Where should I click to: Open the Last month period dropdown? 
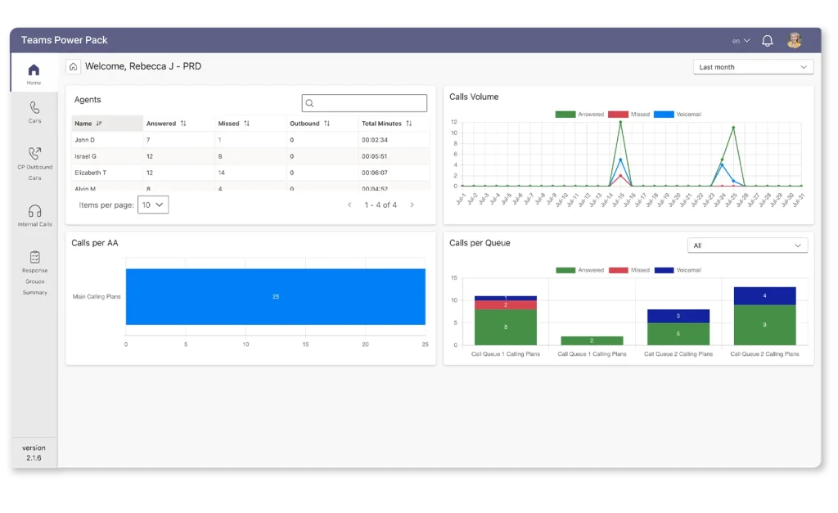(x=753, y=67)
